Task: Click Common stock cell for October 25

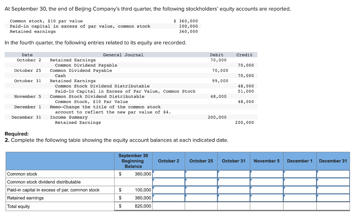Action: click(201, 174)
